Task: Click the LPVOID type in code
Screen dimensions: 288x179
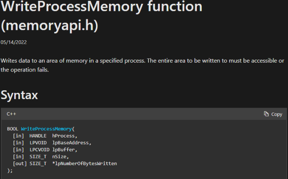Action: [38, 142]
